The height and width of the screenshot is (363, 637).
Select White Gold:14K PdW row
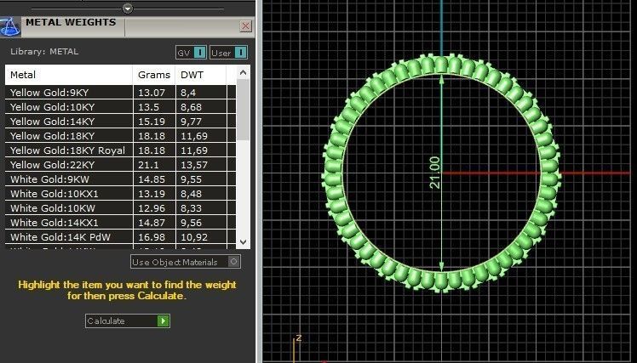pos(121,237)
